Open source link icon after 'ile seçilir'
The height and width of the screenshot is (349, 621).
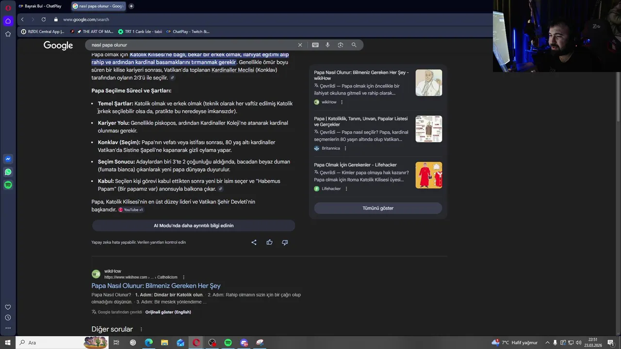(172, 78)
